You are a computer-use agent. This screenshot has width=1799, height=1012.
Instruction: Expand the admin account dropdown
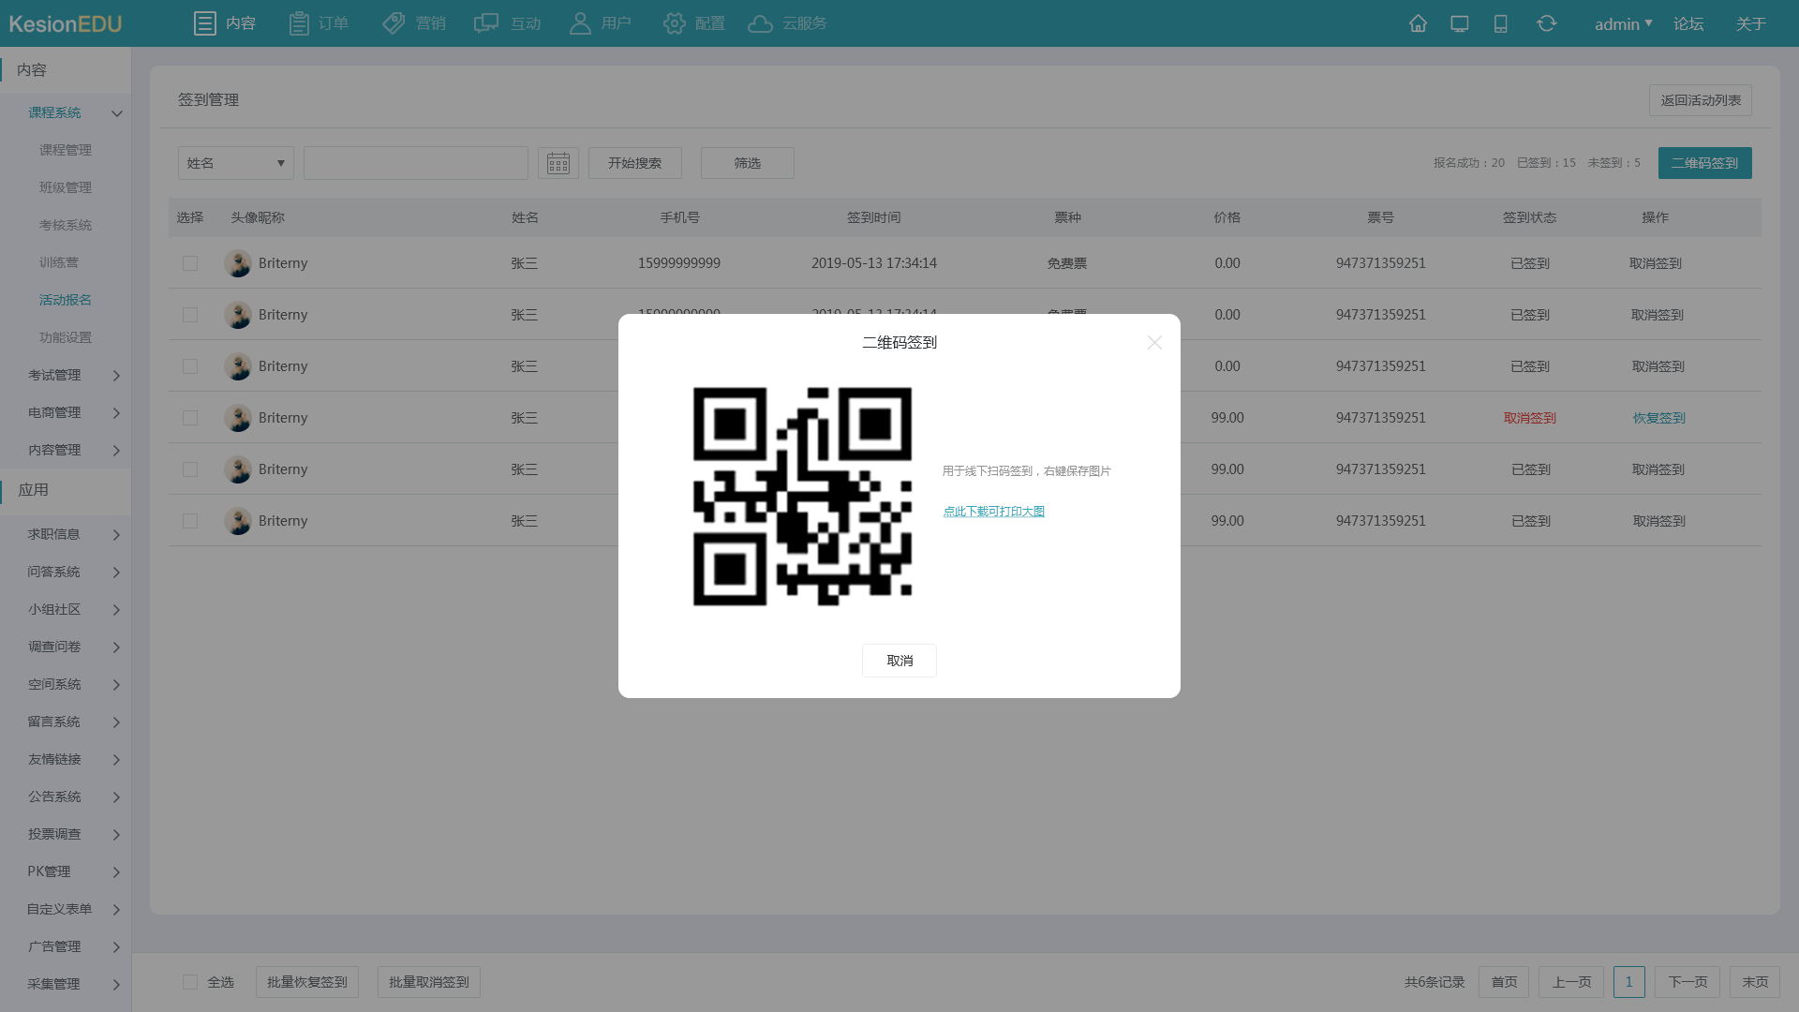coord(1623,23)
